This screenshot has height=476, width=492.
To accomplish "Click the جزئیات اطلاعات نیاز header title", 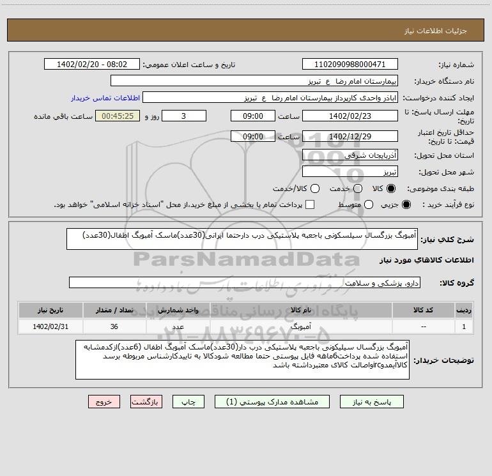I will point(436,31).
